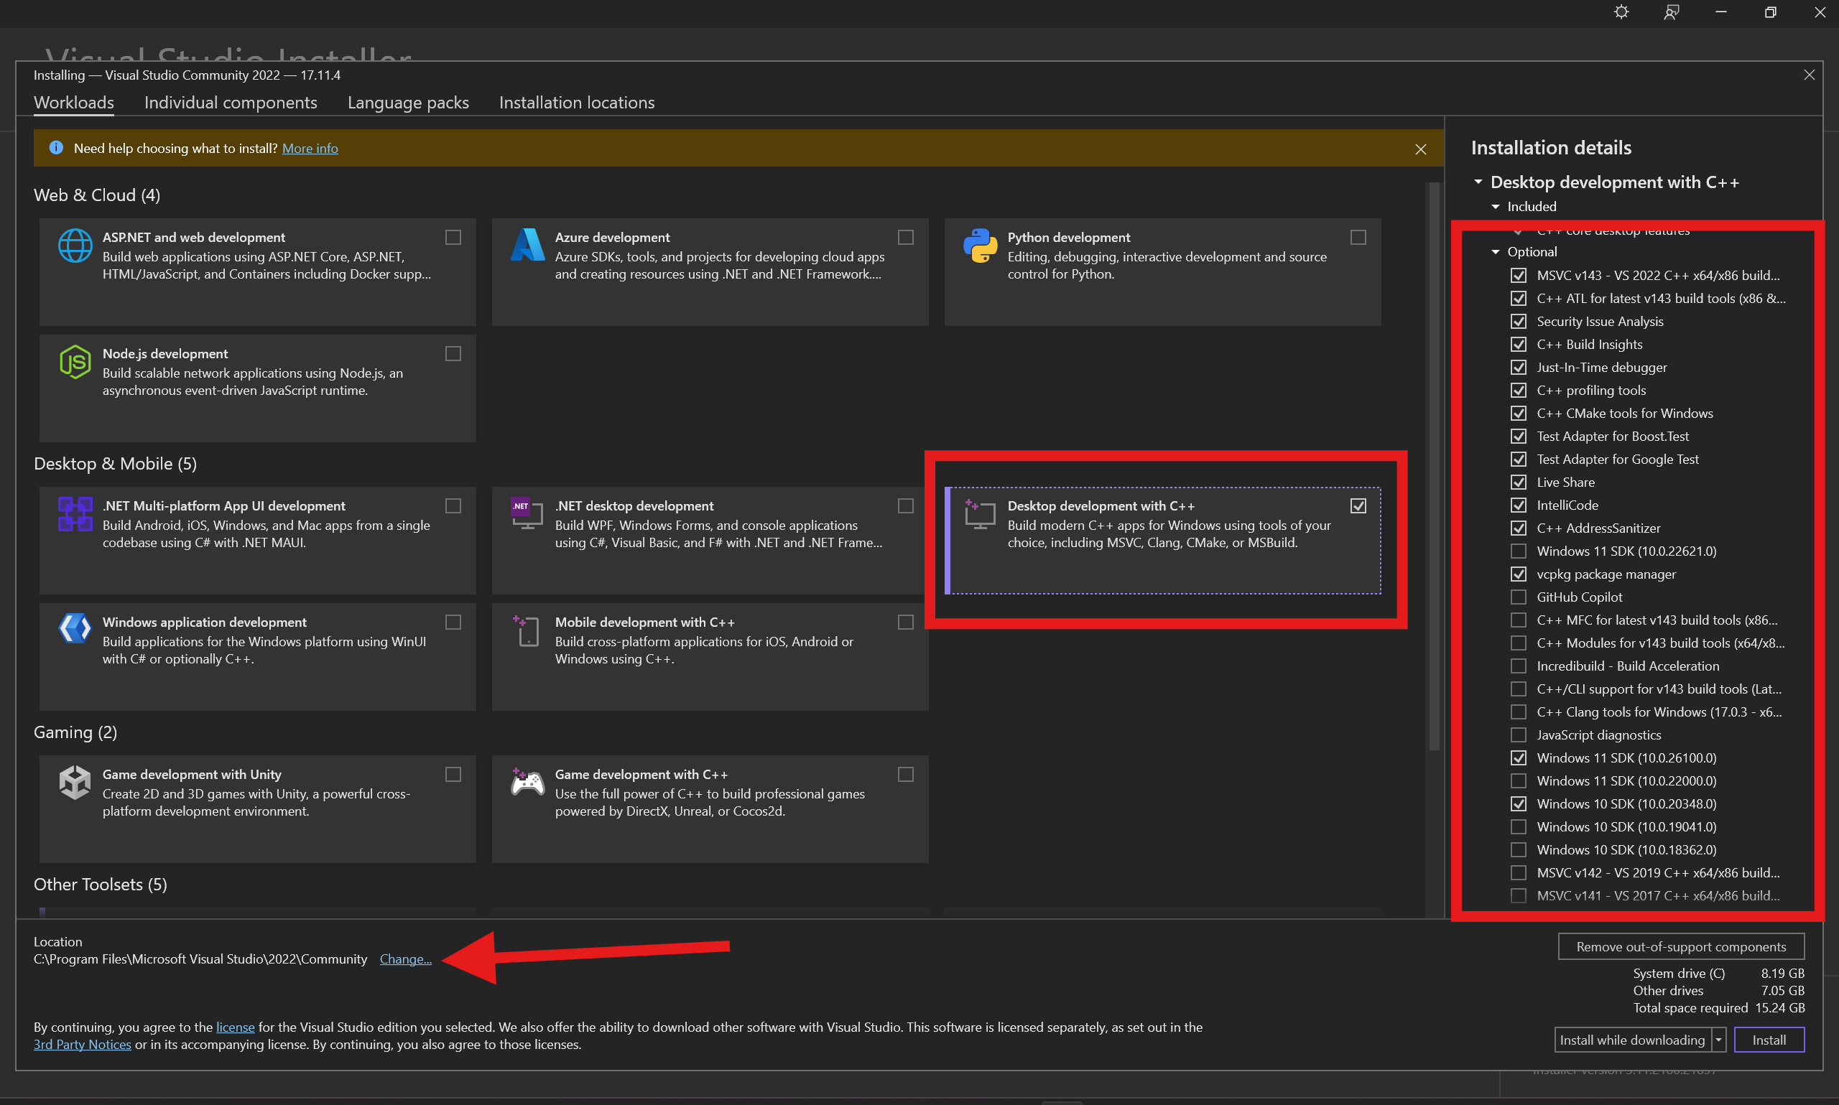The image size is (1839, 1105).
Task: Check the Game development with C++ workload
Action: [905, 775]
